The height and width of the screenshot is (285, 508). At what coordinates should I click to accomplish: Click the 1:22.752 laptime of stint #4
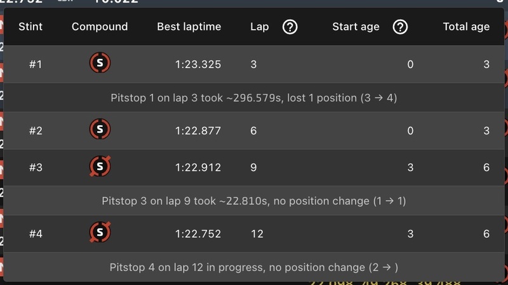point(198,234)
